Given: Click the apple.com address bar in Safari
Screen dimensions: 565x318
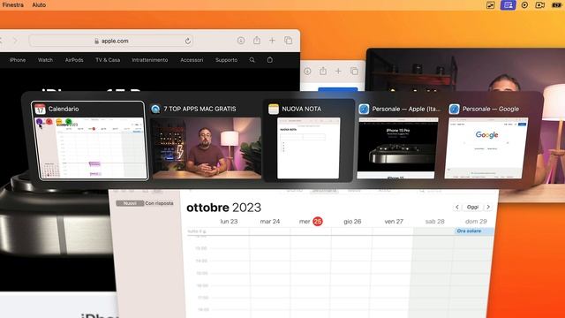Looking at the screenshot, I should click(x=111, y=41).
